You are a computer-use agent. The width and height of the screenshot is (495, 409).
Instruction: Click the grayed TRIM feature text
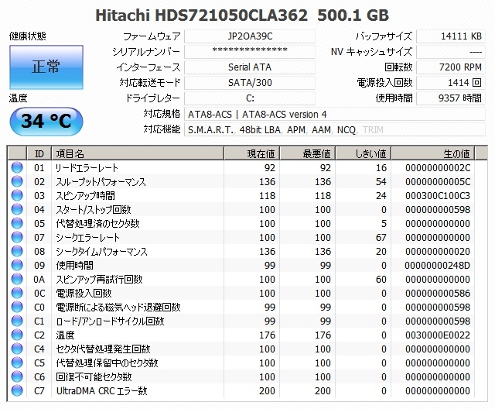[x=373, y=129]
